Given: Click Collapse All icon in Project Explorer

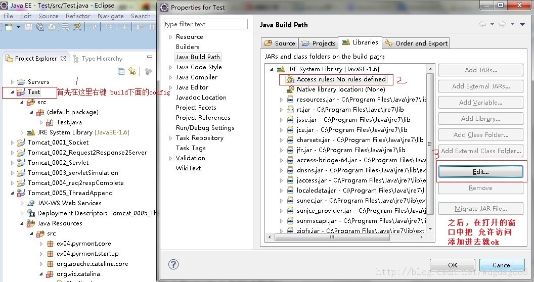Looking at the screenshot, I should pos(121,71).
